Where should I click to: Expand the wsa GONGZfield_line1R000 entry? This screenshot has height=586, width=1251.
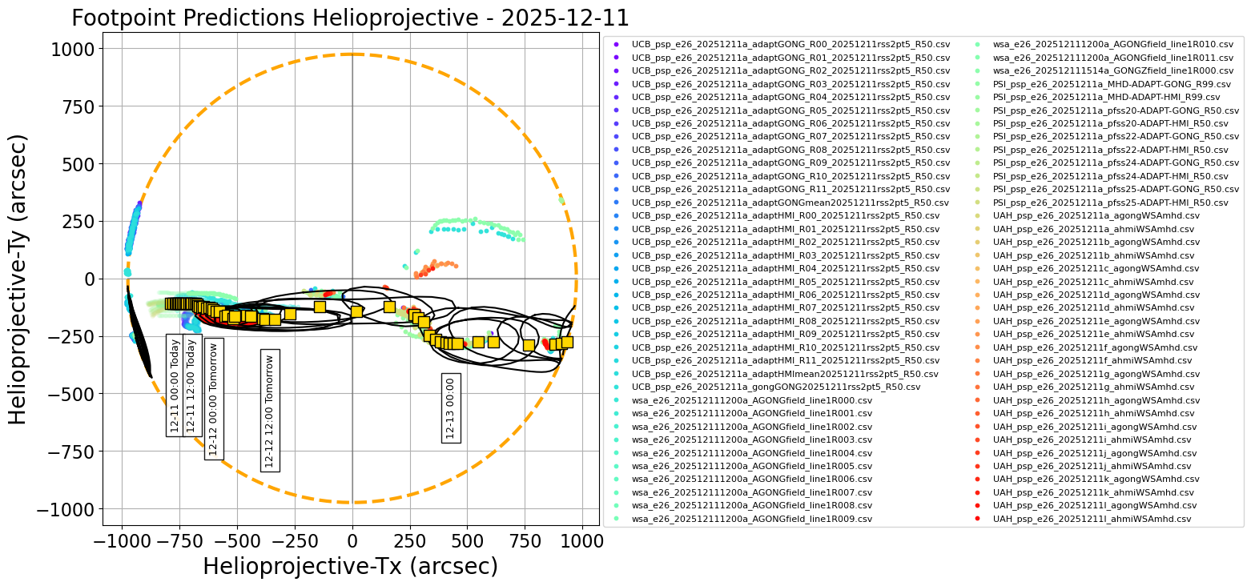click(979, 71)
